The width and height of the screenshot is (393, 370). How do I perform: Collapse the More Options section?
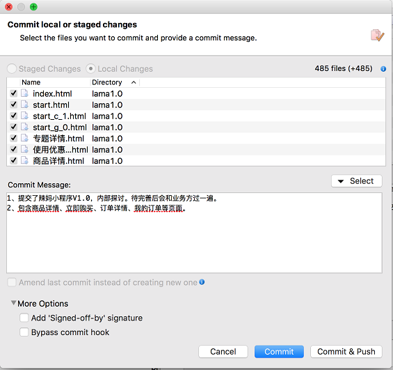[13, 302]
